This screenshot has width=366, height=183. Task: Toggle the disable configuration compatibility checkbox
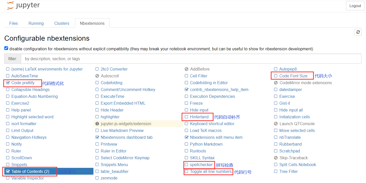click(6, 48)
